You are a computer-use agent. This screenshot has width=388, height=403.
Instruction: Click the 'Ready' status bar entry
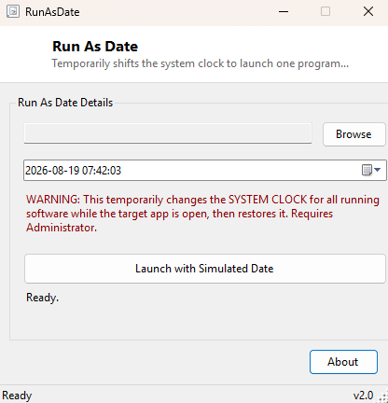pos(17,396)
